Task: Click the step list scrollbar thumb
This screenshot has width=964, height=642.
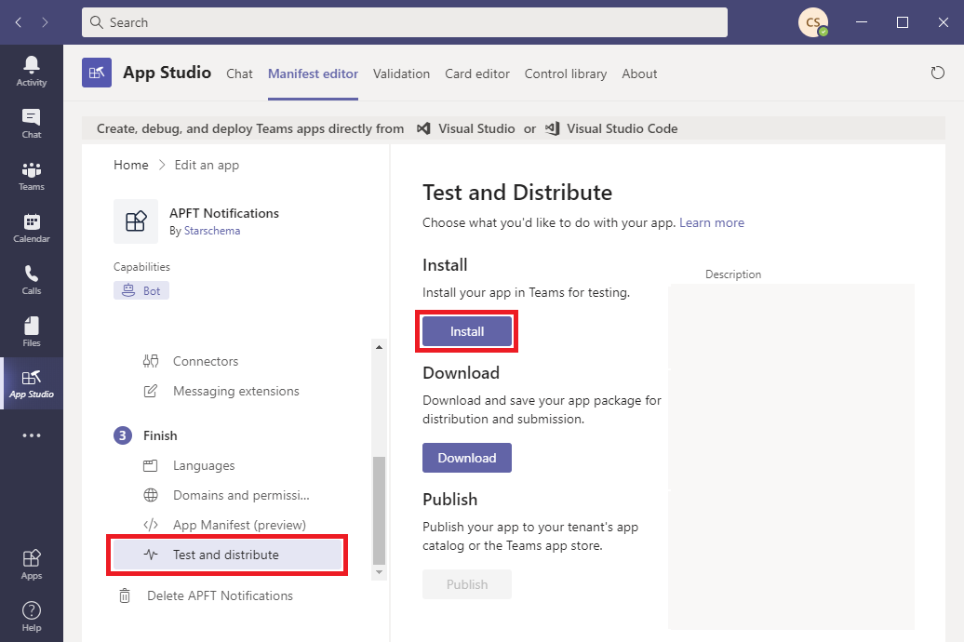Action: [380, 511]
